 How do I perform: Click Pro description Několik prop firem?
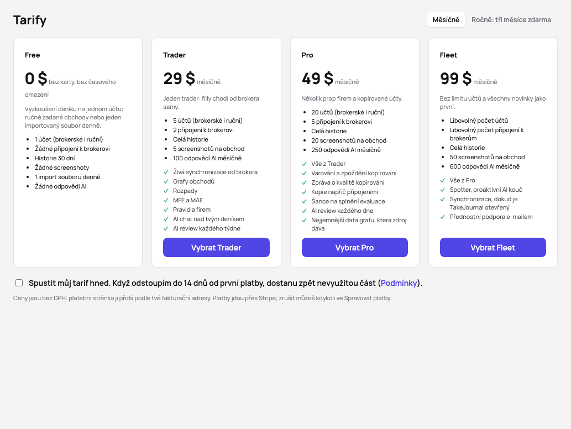[x=352, y=99]
